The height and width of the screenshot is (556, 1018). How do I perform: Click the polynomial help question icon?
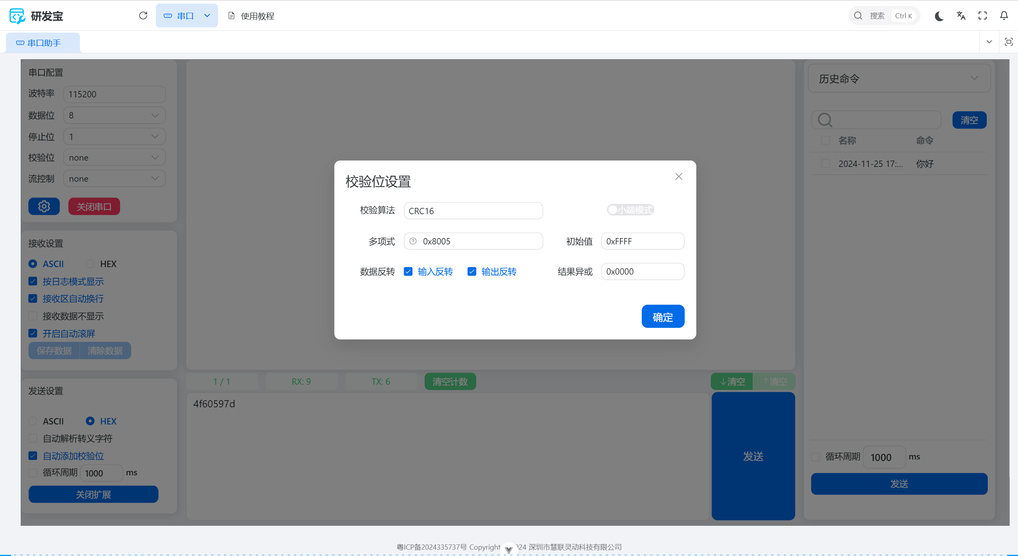(413, 241)
